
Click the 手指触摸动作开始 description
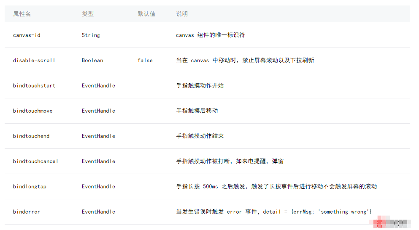(200, 85)
